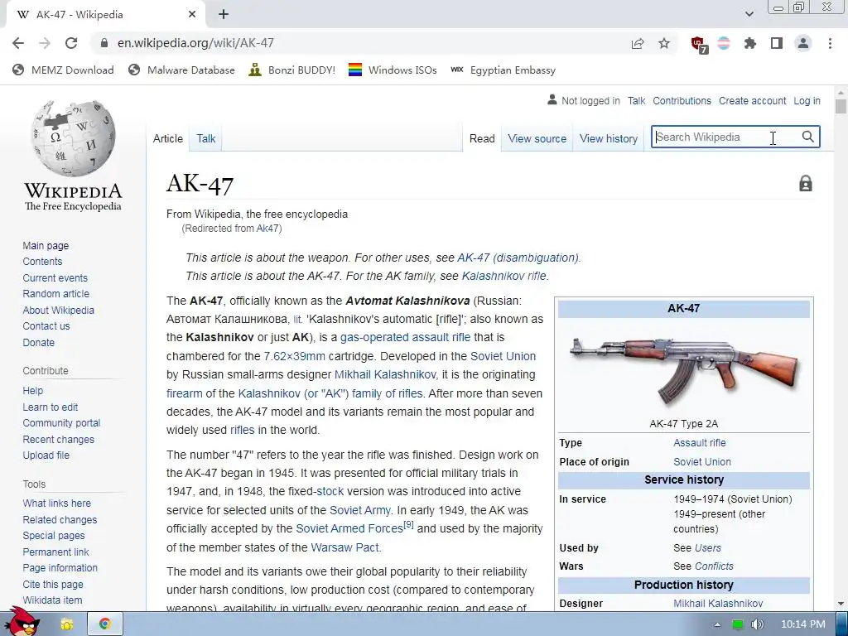Follow the gas-operated link
848x636 pixels.
(x=373, y=338)
